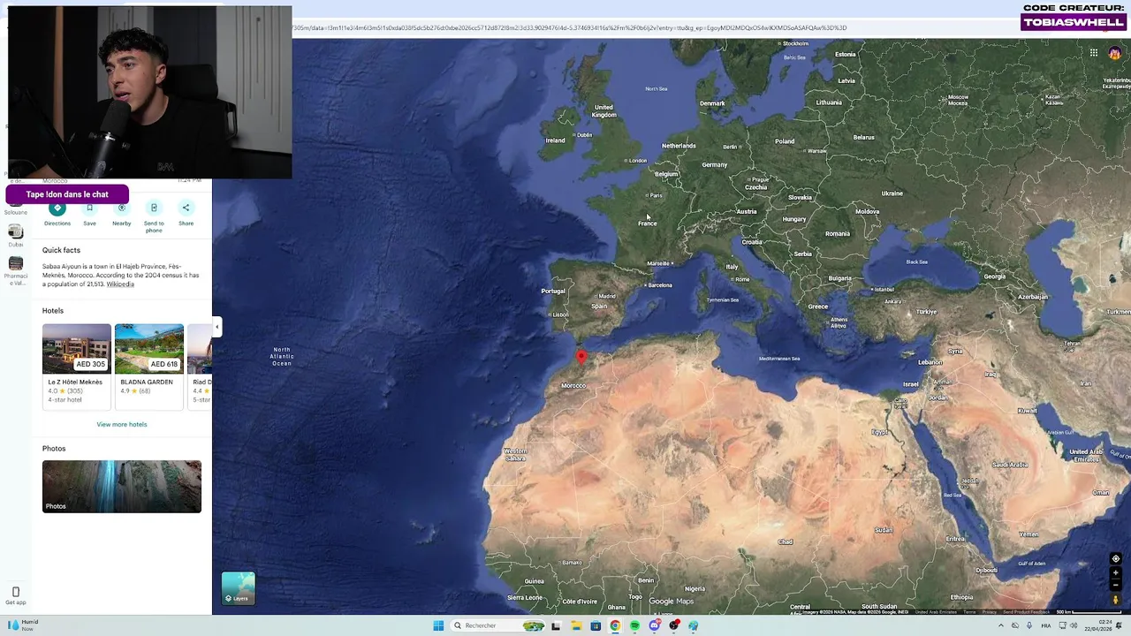Click the Spain label on the map
The width and height of the screenshot is (1131, 636).
click(599, 306)
